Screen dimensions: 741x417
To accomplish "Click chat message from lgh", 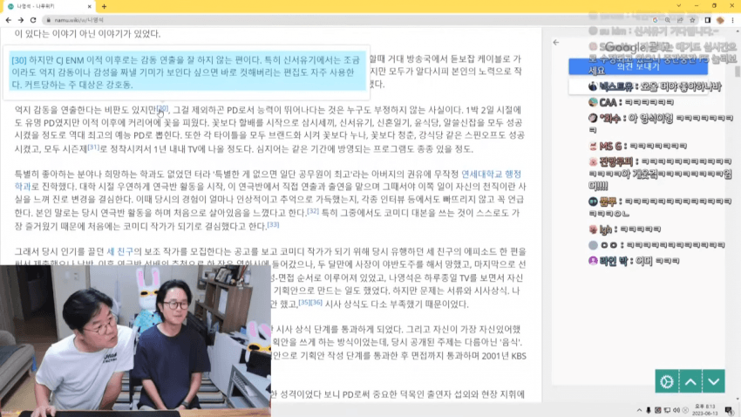I will [625, 229].
